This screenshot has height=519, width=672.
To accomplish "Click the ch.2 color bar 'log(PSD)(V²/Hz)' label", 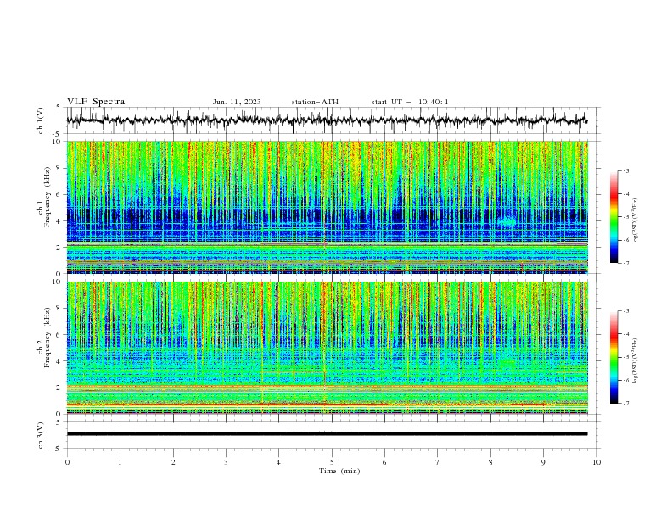I will point(635,361).
